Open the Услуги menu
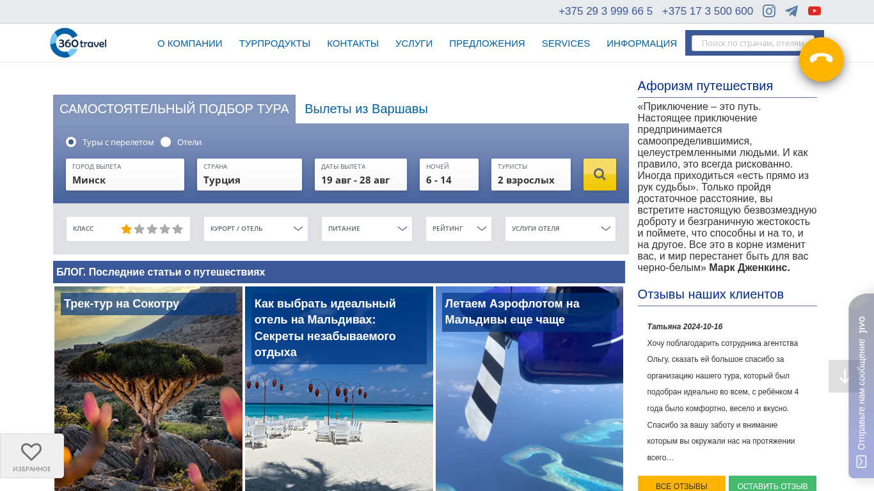 click(414, 43)
